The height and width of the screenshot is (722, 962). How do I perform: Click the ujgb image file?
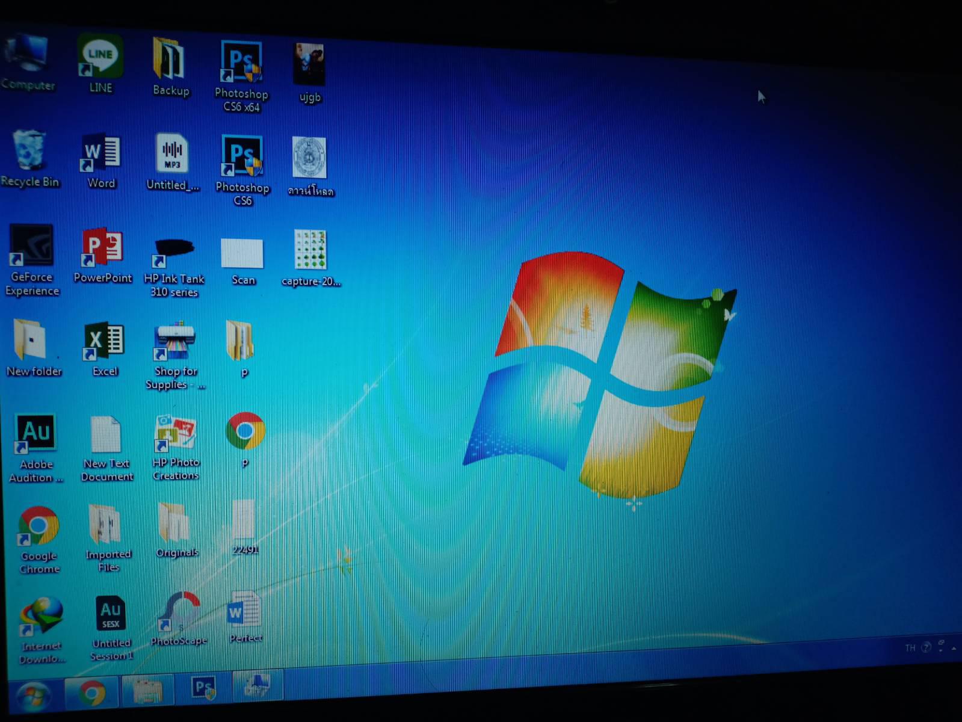[x=310, y=73]
